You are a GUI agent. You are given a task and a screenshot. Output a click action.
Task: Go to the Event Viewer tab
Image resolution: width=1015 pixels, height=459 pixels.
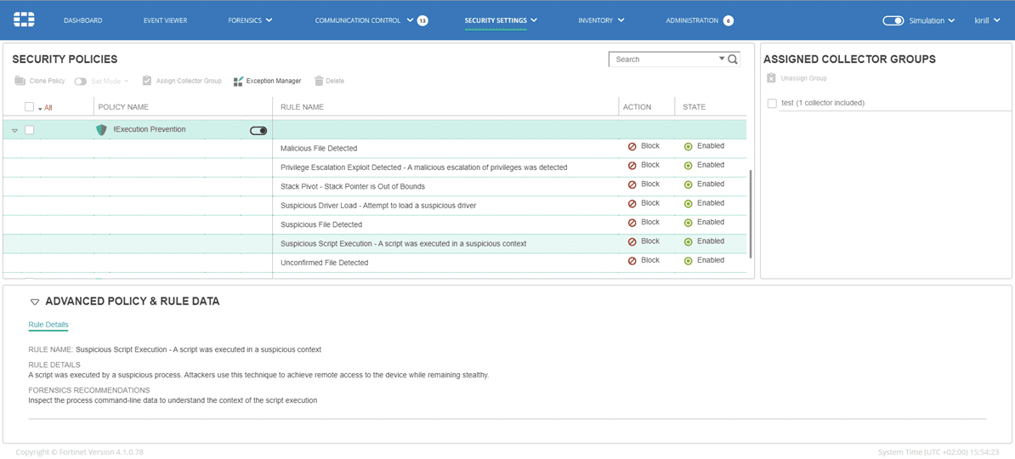pos(165,20)
